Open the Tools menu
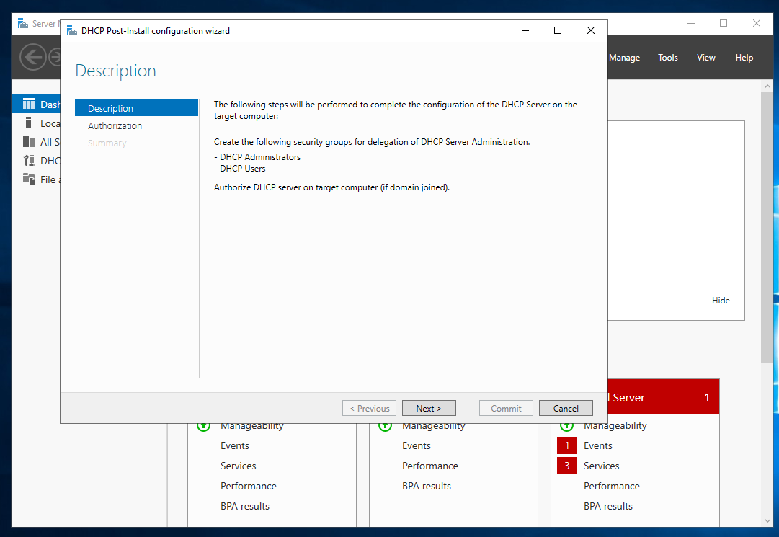Viewport: 779px width, 537px height. (x=667, y=58)
